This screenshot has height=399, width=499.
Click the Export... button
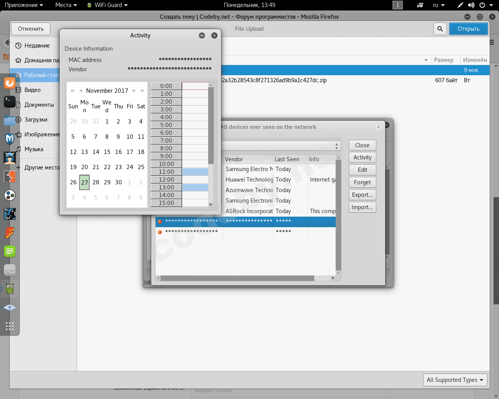362,195
